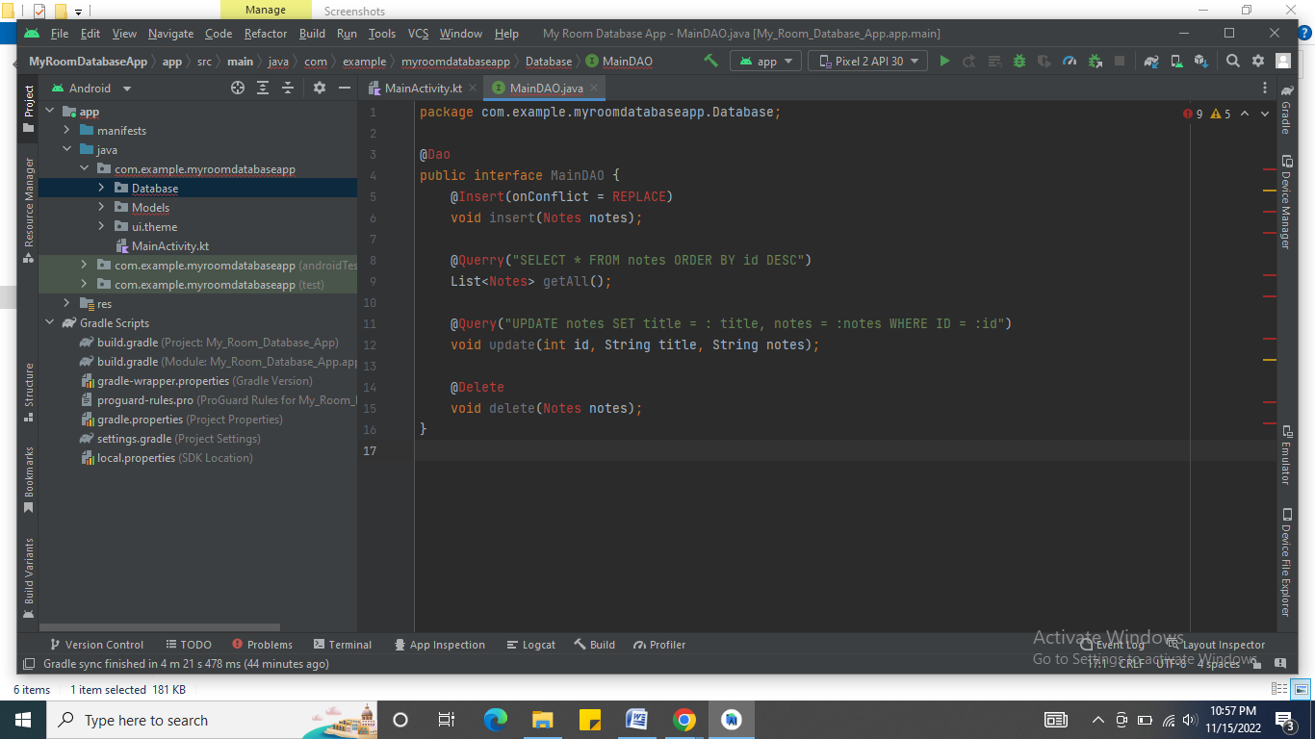
Task: Open IDE Settings via the toolbar gear icon
Action: coord(1258,60)
